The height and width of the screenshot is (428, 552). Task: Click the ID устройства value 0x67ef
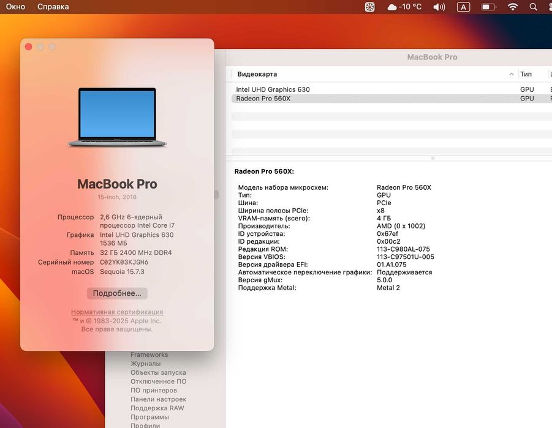(x=387, y=234)
